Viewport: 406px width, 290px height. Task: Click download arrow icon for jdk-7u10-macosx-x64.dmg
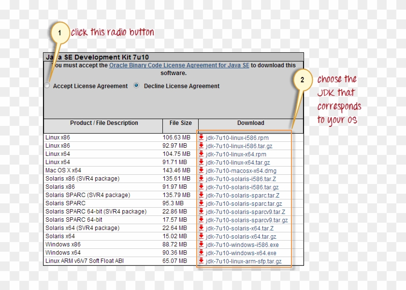[201, 170]
